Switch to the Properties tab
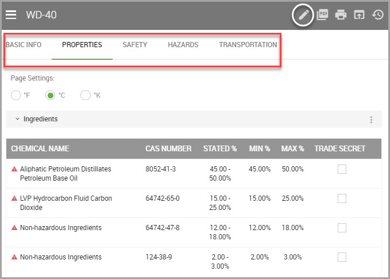This screenshot has height=279, width=390. coord(82,45)
